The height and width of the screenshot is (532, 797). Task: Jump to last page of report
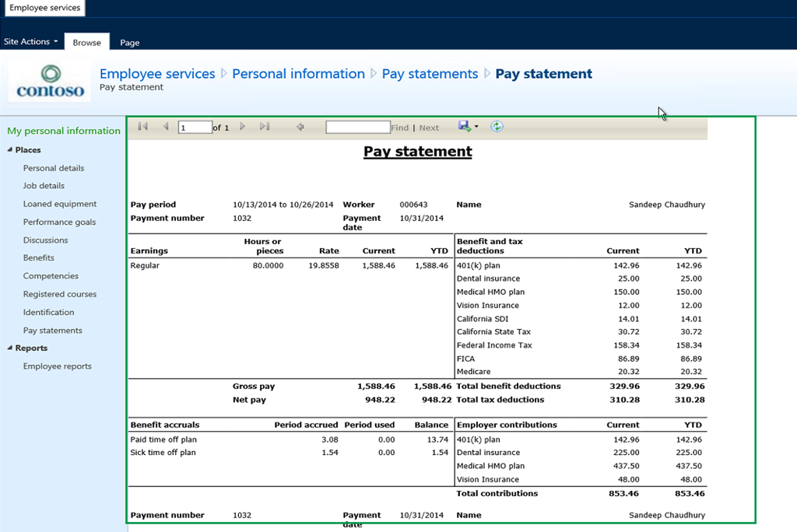[x=265, y=127]
